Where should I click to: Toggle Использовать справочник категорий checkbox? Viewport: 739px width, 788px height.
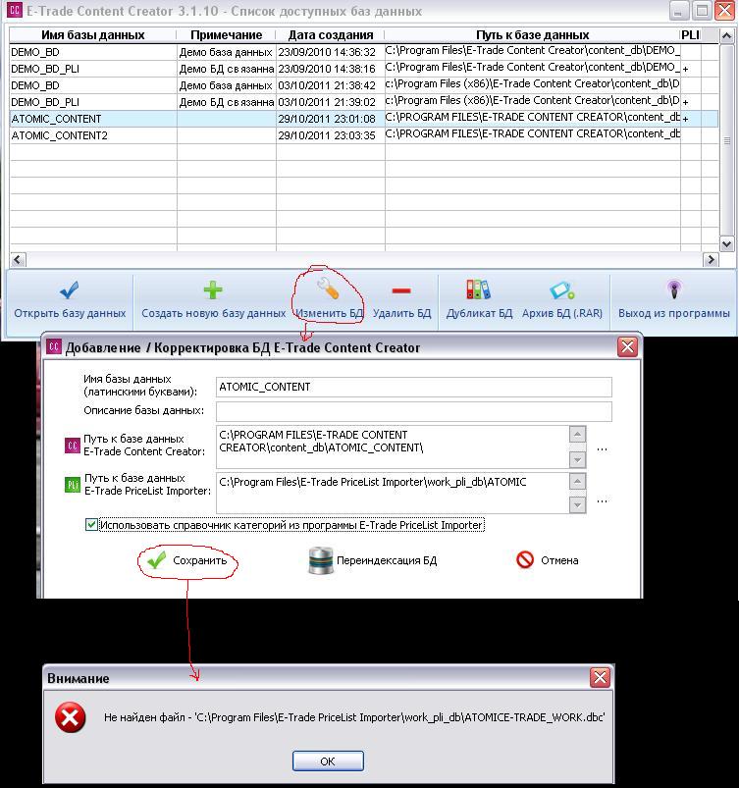tap(91, 525)
